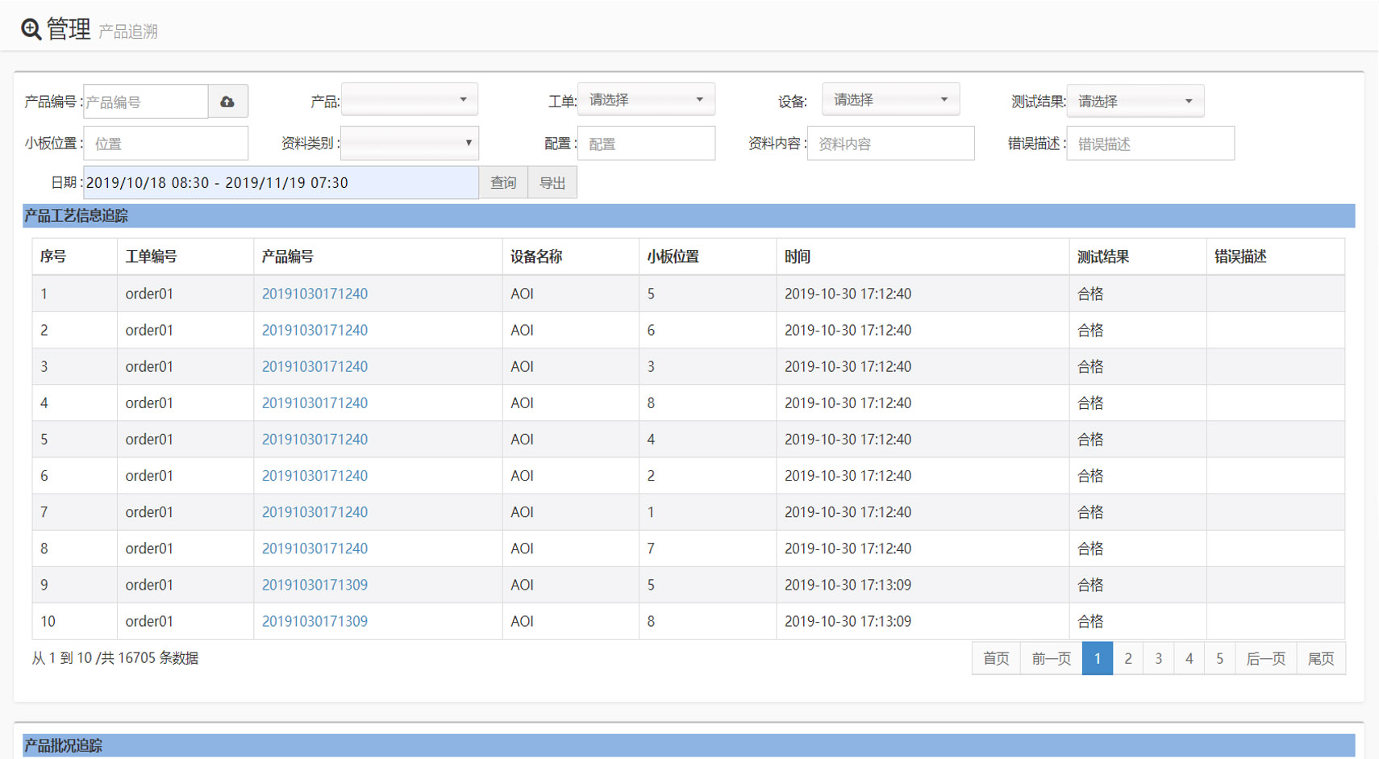The height and width of the screenshot is (759, 1379).
Task: Click the 小板位置 text field
Action: [165, 144]
